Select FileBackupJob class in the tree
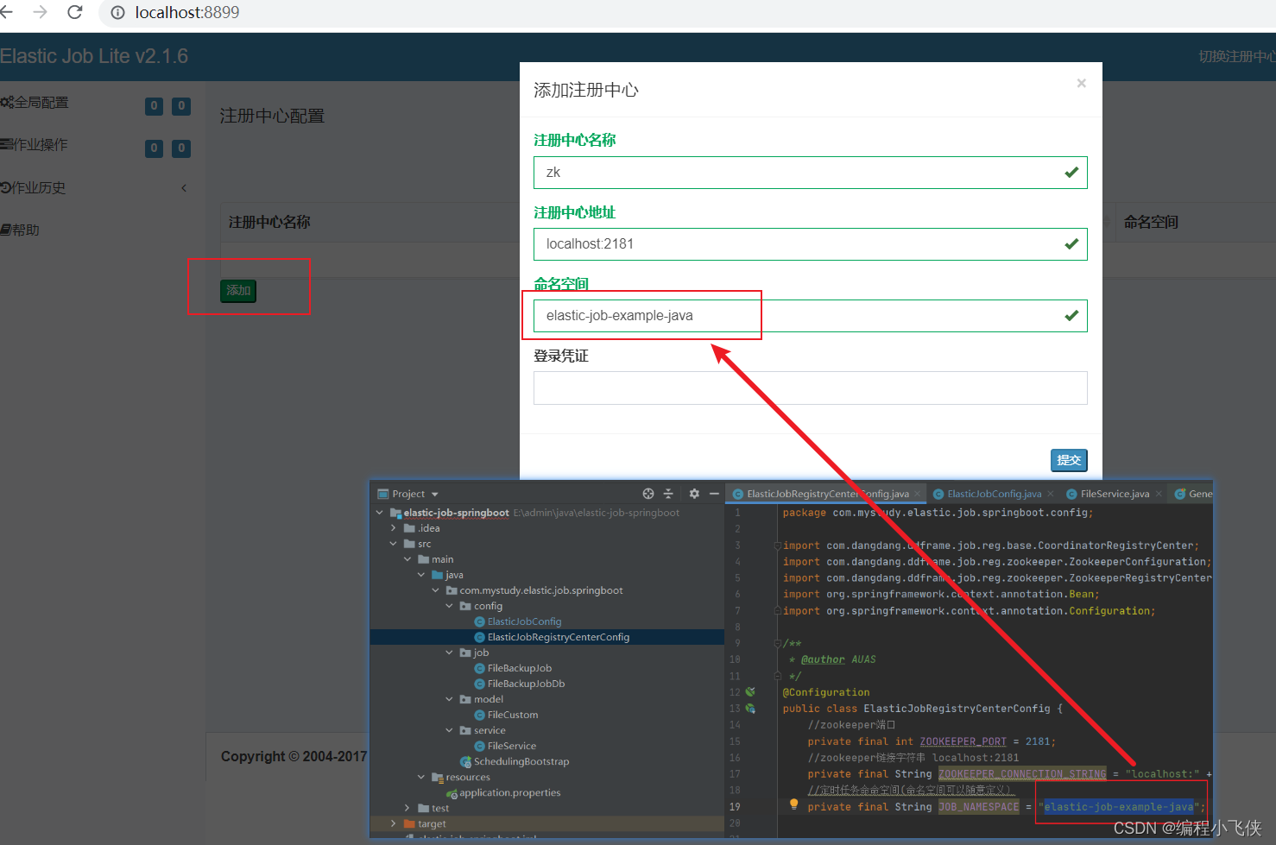This screenshot has height=845, width=1276. (x=519, y=668)
